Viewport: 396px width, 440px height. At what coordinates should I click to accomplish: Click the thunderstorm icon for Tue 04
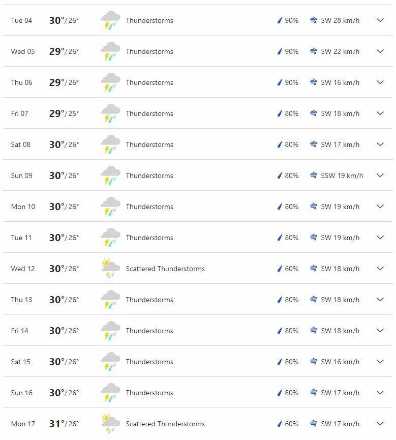point(110,20)
